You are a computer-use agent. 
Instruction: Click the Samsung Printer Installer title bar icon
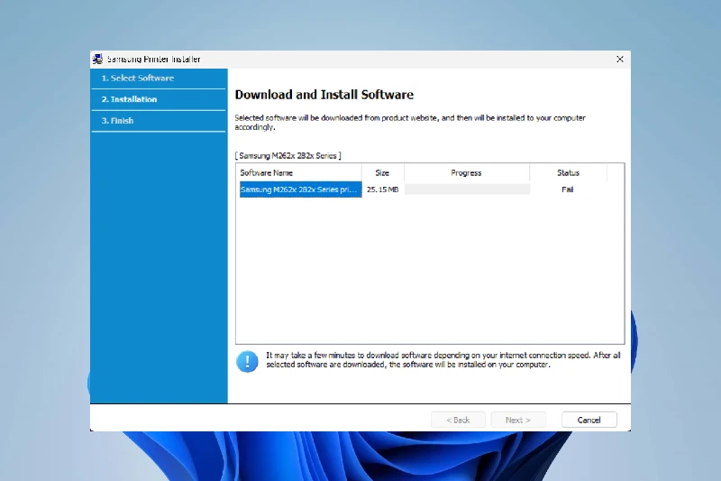(97, 60)
